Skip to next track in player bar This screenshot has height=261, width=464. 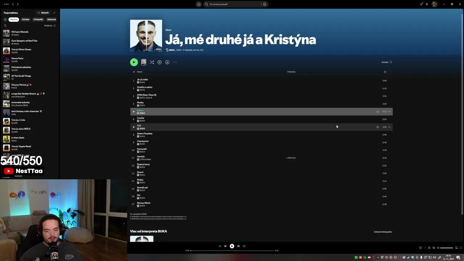pos(239,246)
